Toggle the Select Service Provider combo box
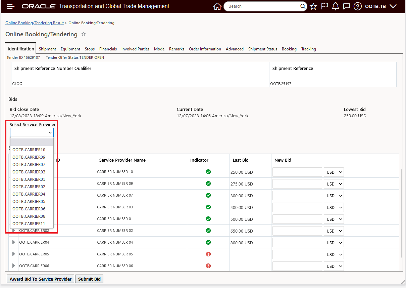The width and height of the screenshot is (406, 288). click(x=32, y=132)
